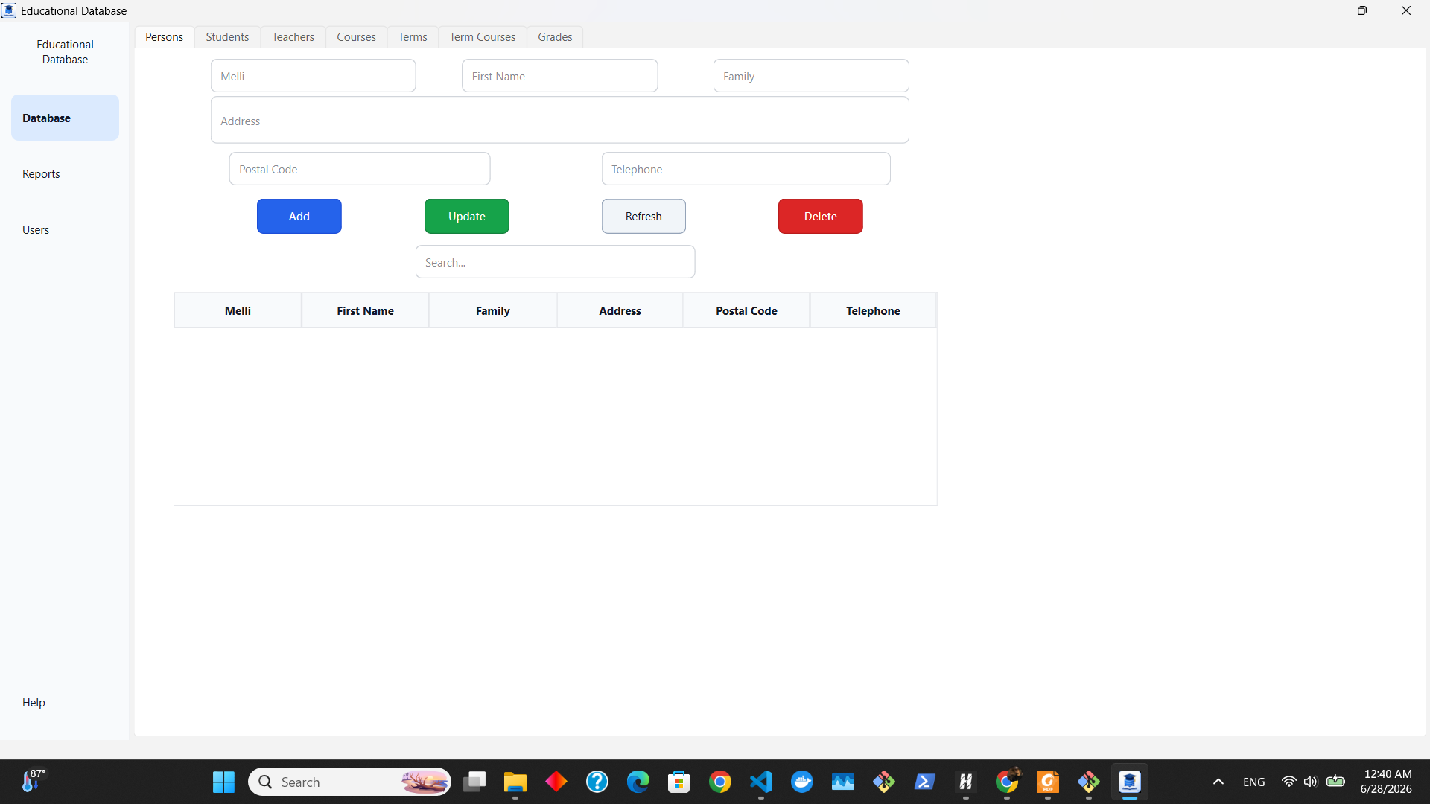1430x804 pixels.
Task: Open Docker Desktop from the taskbar
Action: (x=802, y=782)
